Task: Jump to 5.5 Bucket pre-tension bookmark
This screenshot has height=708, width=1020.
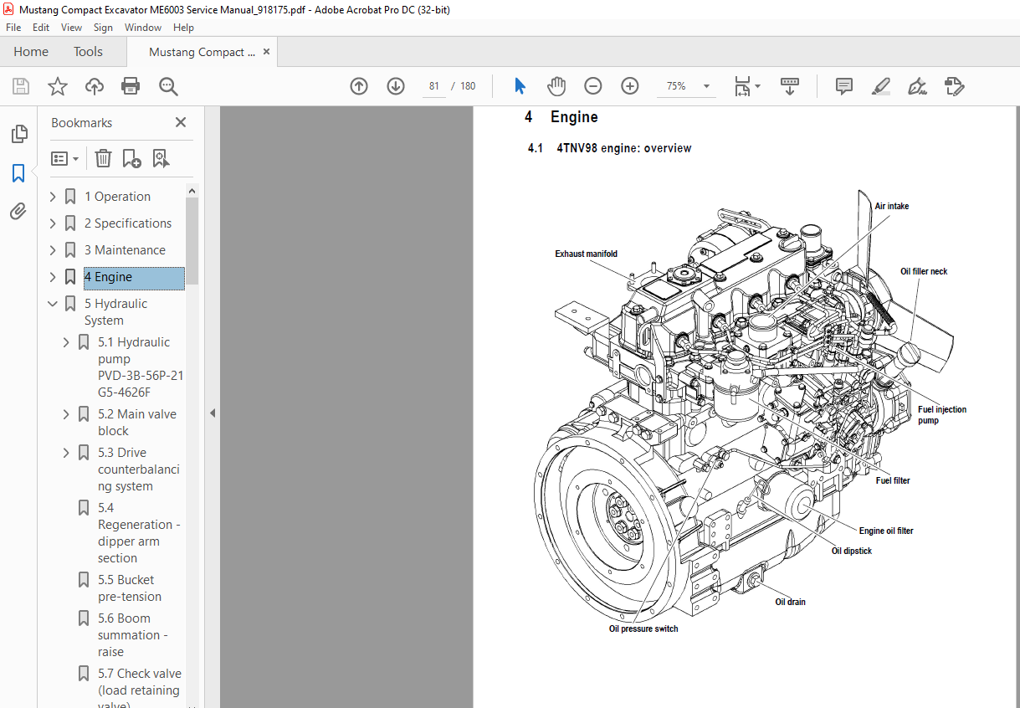Action: [130, 588]
